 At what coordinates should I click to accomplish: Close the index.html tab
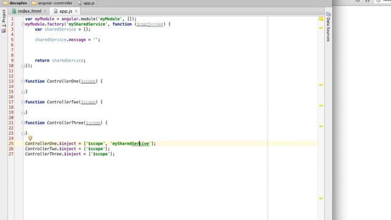click(45, 11)
